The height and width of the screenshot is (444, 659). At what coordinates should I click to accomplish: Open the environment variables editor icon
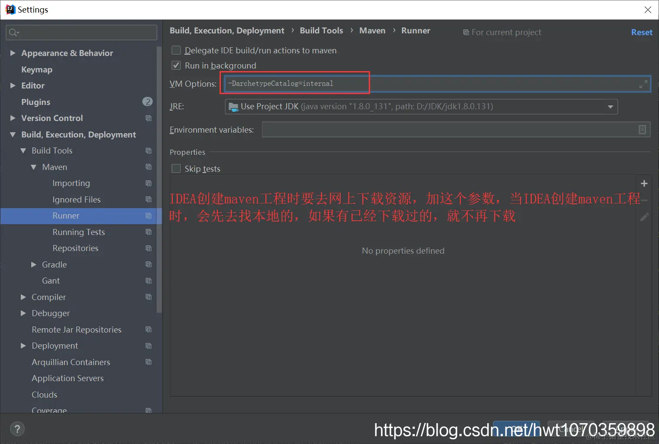[642, 130]
